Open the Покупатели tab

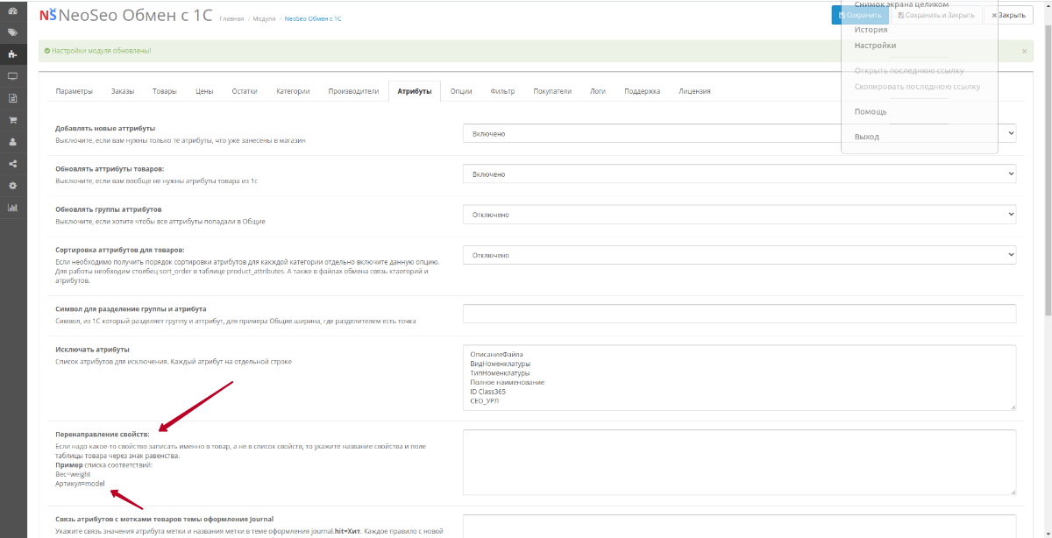pyautogui.click(x=552, y=91)
